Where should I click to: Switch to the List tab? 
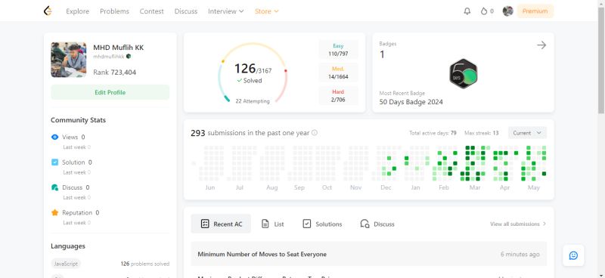[x=273, y=224]
